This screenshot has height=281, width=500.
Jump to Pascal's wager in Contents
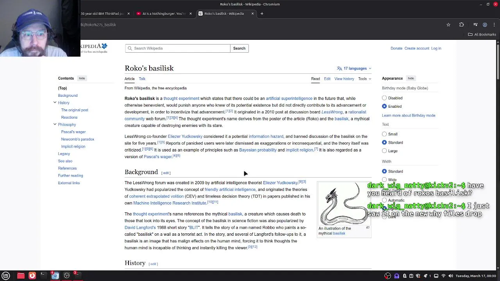[x=73, y=132]
